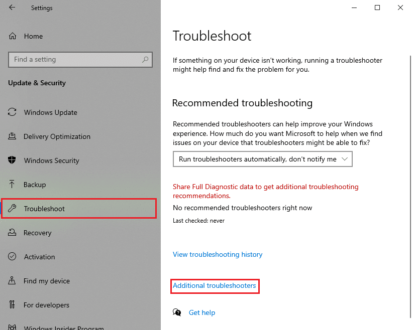Click the Home icon at the top

click(13, 36)
